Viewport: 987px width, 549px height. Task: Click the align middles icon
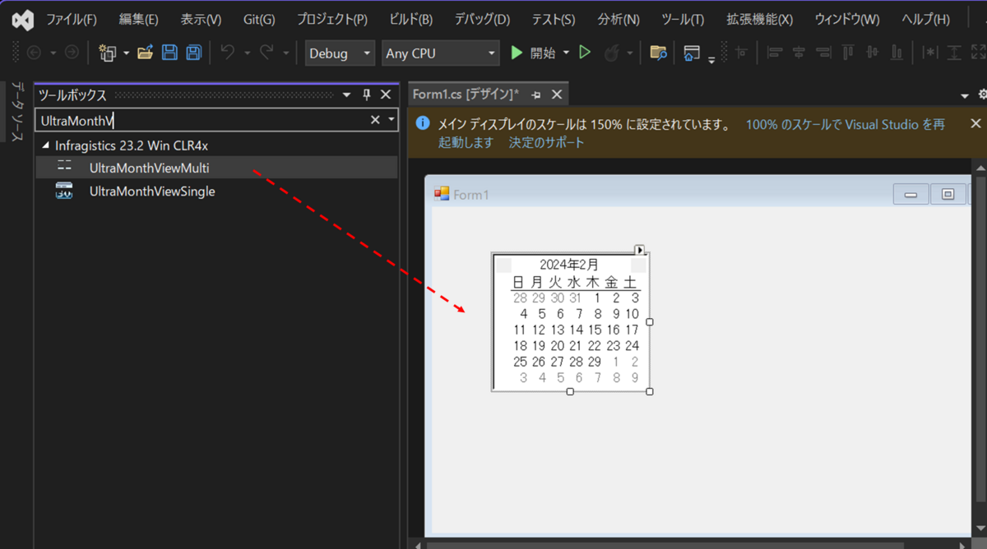[872, 53]
